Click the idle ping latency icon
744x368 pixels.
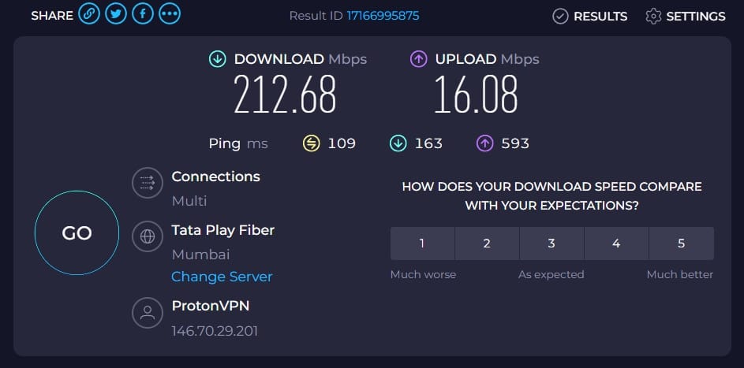coord(312,143)
